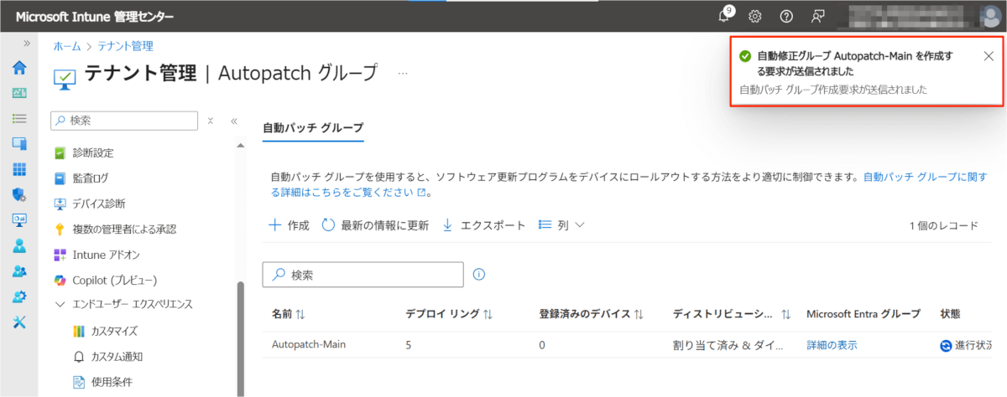Open Reports monitor icon in navigation rail
The width and height of the screenshot is (1007, 397).
[x=19, y=220]
